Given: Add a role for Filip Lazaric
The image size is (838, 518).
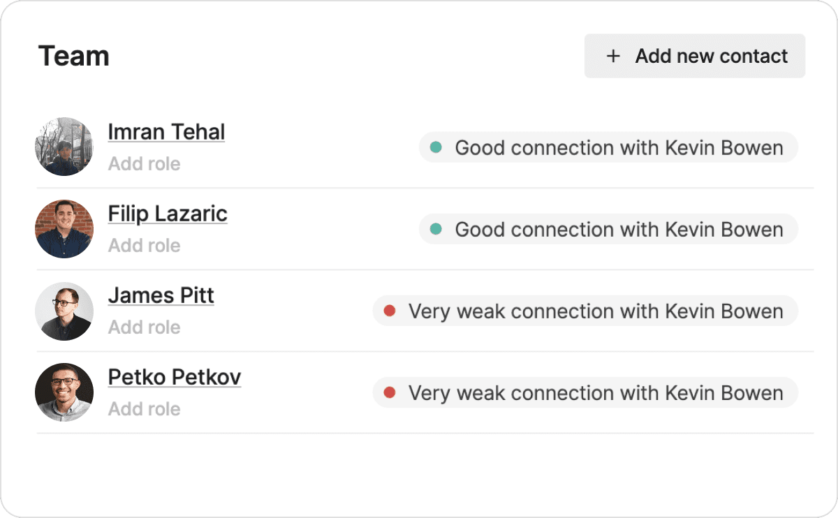Looking at the screenshot, I should pyautogui.click(x=144, y=246).
